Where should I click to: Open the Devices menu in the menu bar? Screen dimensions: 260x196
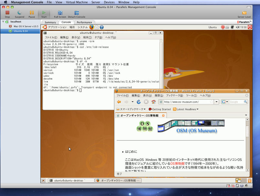[x=109, y=2]
